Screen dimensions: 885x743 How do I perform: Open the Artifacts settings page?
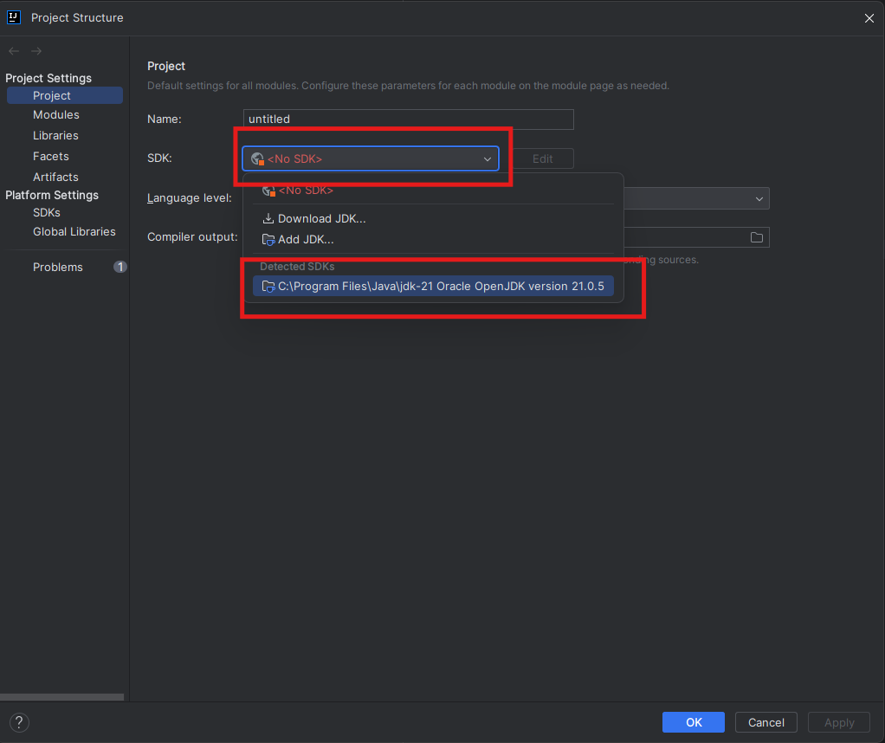pos(55,178)
